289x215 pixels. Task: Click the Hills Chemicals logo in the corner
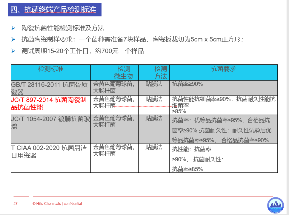click(275, 205)
